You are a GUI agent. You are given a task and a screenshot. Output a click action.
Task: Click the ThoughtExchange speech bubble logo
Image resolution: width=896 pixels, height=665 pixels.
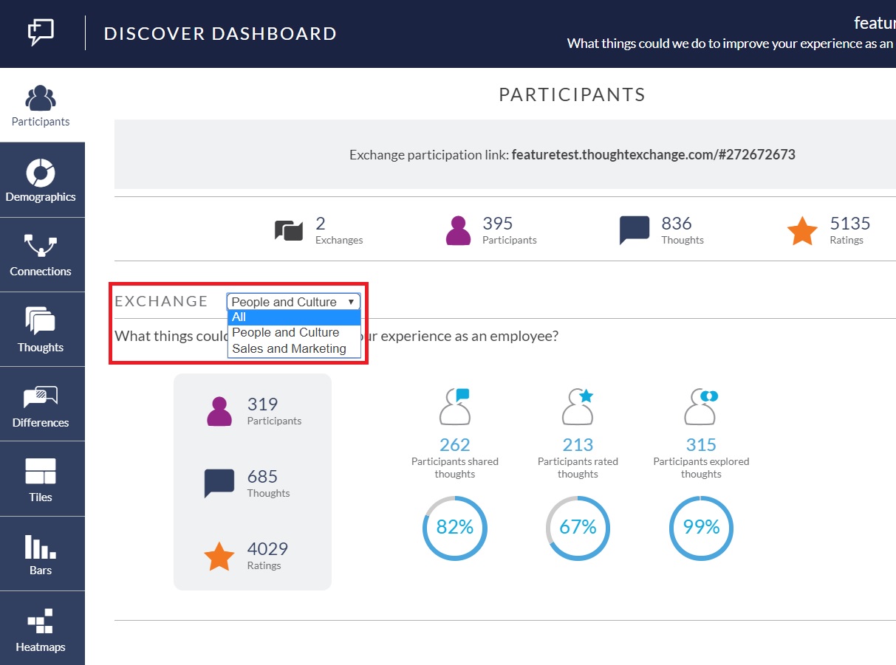(41, 32)
